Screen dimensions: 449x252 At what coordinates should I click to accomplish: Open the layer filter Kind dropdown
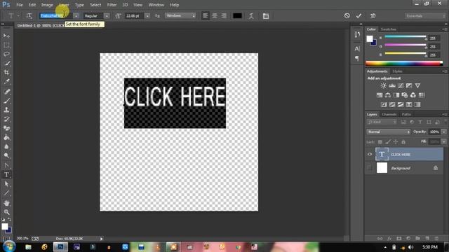pos(382,122)
